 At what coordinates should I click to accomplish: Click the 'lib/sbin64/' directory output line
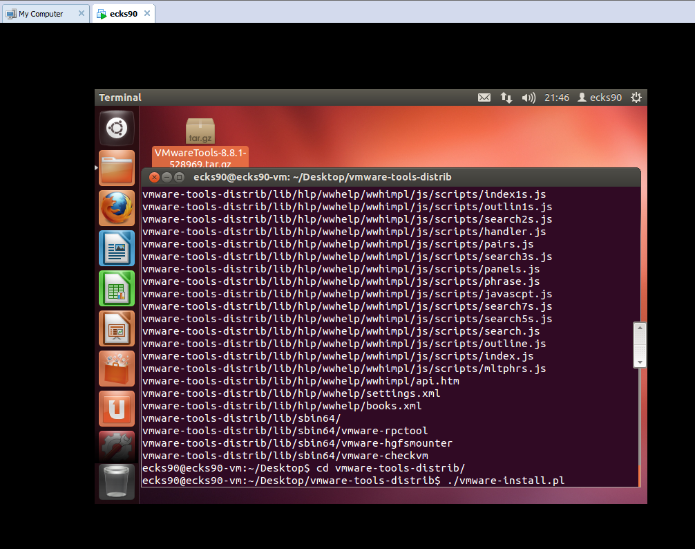(x=242, y=418)
